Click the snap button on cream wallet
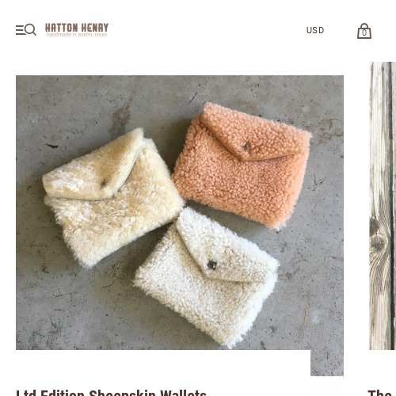Screen dimensions: 396x396 point(104,183)
